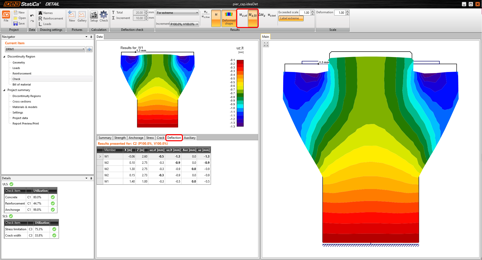
Task: Open the IDEA StatiCa File menu button
Action: 6,16
